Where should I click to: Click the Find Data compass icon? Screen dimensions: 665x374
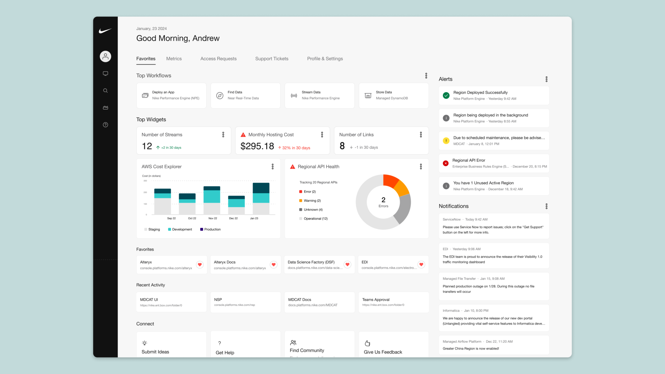tap(220, 95)
